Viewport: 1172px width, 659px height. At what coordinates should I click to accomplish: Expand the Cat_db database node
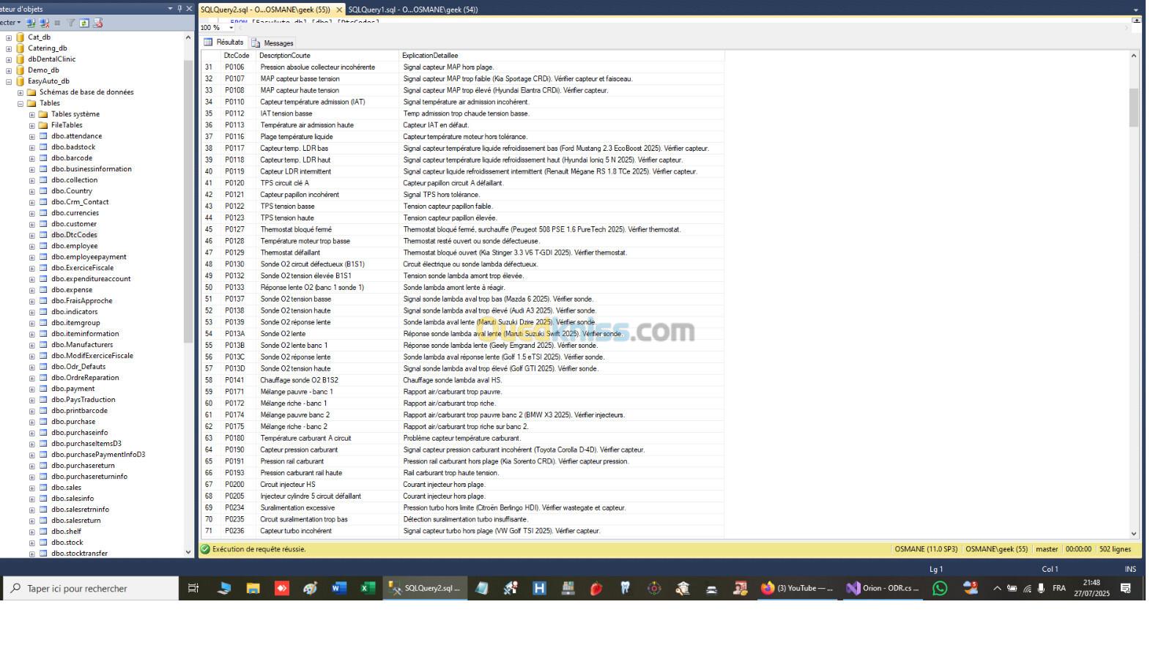(x=9, y=37)
